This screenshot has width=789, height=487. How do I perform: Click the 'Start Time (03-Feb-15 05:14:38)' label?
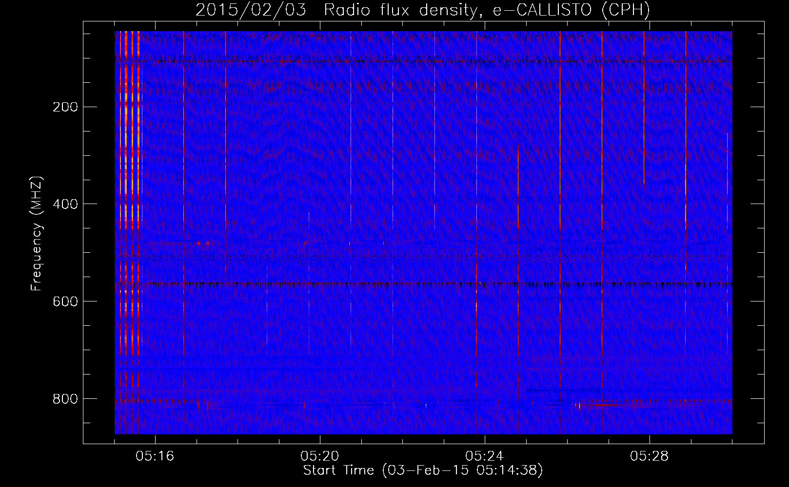tap(423, 470)
